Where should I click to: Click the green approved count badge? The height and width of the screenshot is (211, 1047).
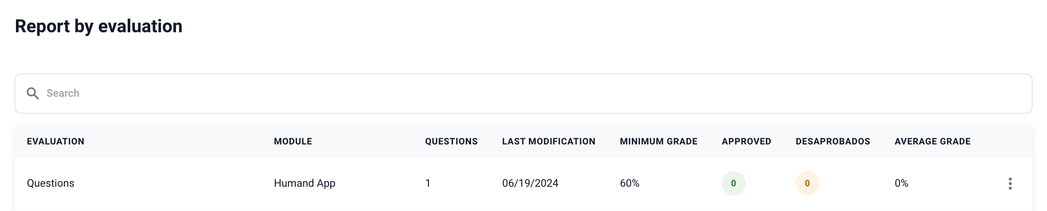point(734,183)
